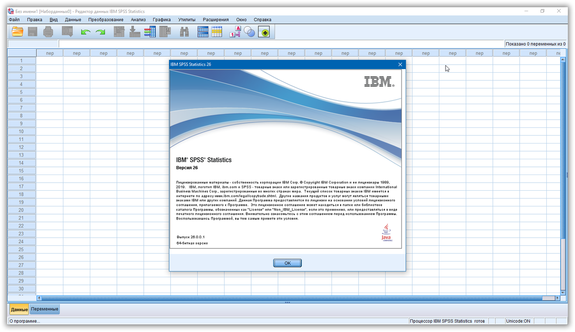Open the Графика menu
This screenshot has height=332, width=575.
162,20
